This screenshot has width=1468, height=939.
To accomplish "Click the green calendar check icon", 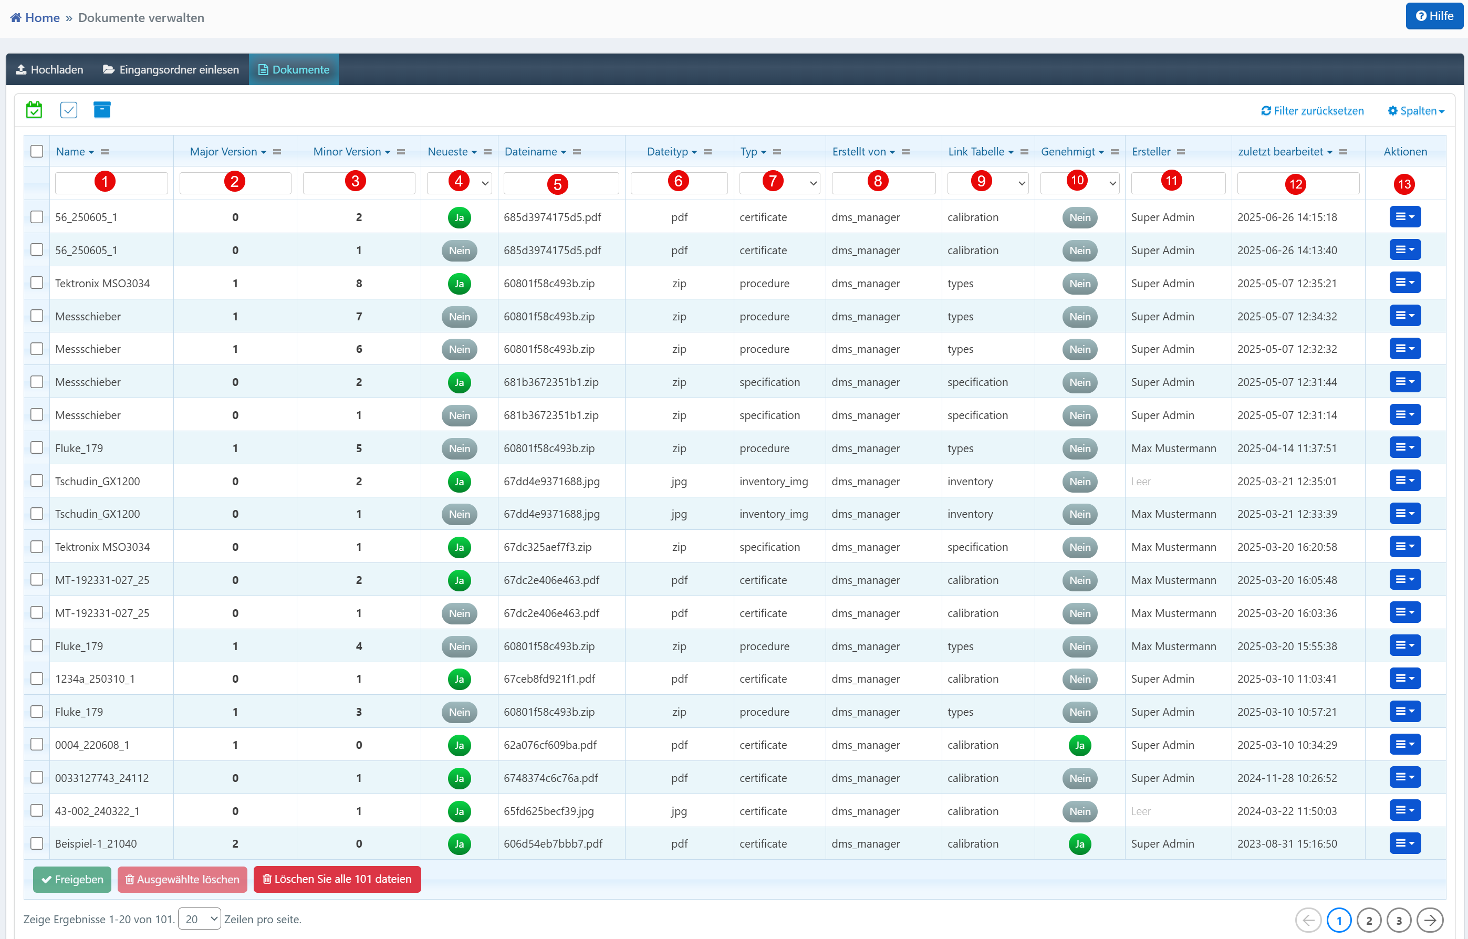I will pyautogui.click(x=34, y=110).
